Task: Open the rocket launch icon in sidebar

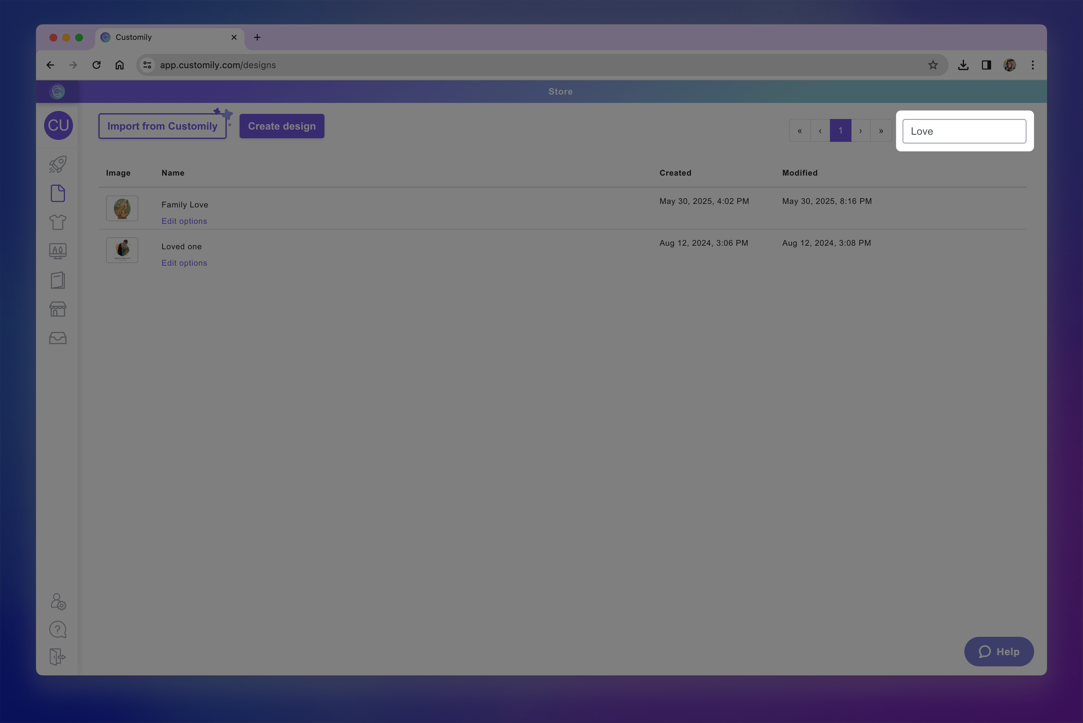Action: pyautogui.click(x=58, y=165)
